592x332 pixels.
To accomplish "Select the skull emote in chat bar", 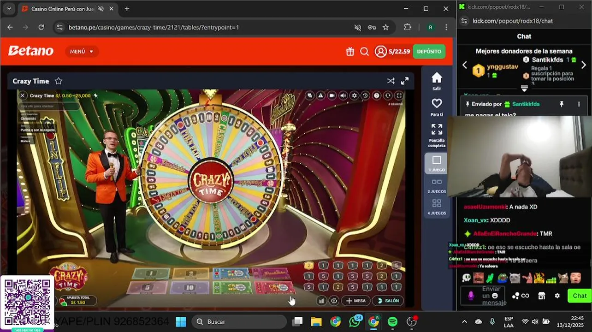I will 467,278.
